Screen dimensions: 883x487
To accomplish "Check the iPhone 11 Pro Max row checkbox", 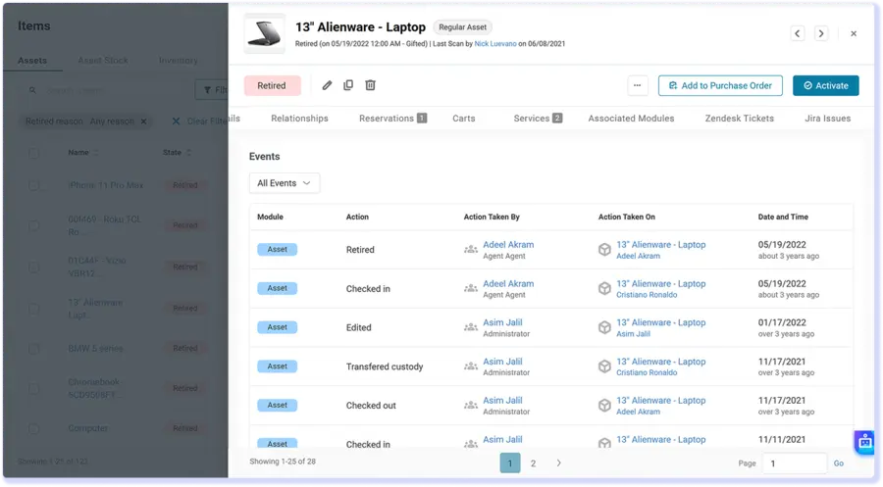I will click(33, 185).
